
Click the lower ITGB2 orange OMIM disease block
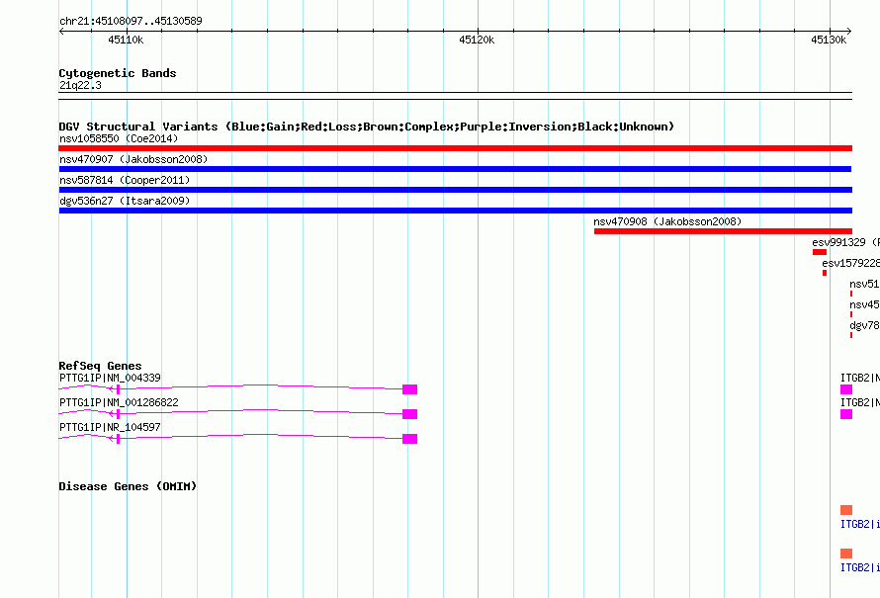(846, 554)
